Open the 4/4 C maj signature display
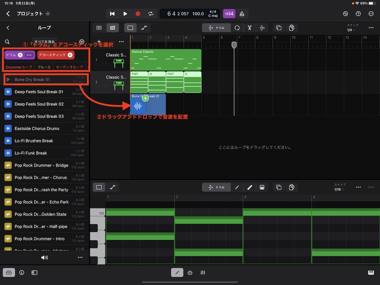380x285 pixels. pyautogui.click(x=213, y=14)
